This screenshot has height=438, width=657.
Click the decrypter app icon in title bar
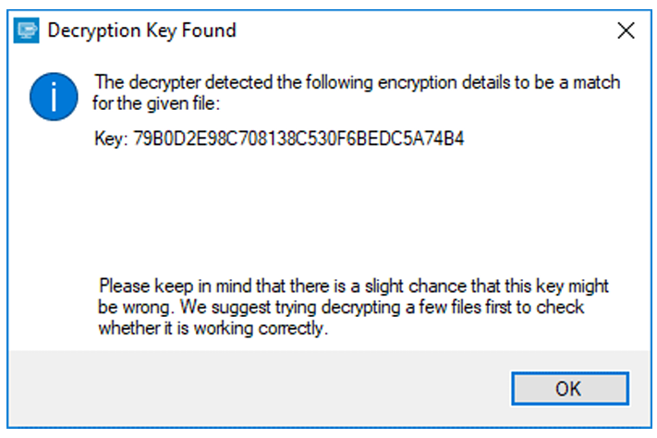pos(26,30)
